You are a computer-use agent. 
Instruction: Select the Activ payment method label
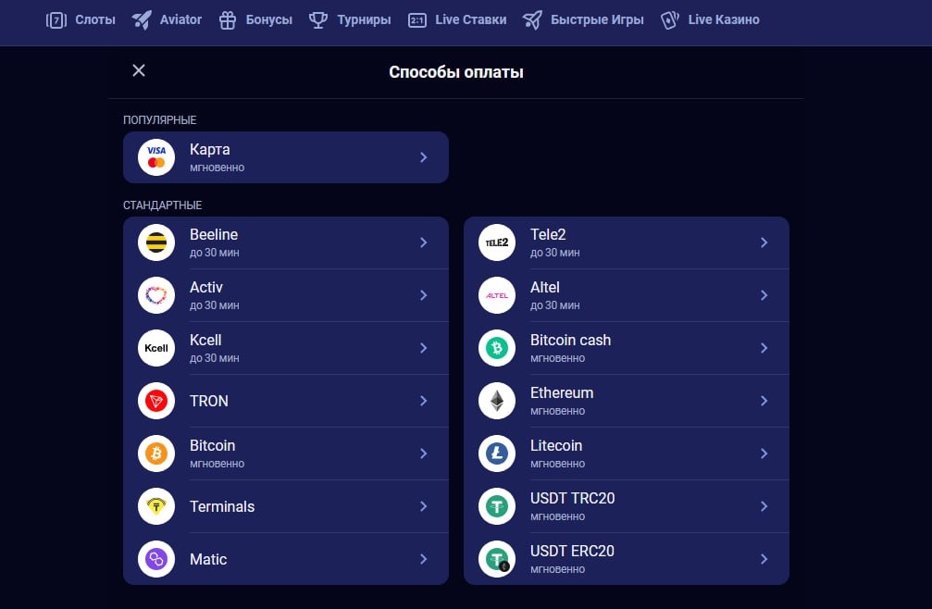click(x=206, y=288)
